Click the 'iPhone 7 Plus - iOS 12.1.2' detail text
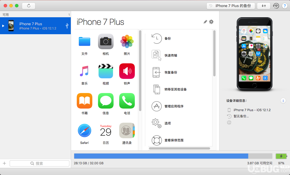290x175 pixels. (x=252, y=110)
